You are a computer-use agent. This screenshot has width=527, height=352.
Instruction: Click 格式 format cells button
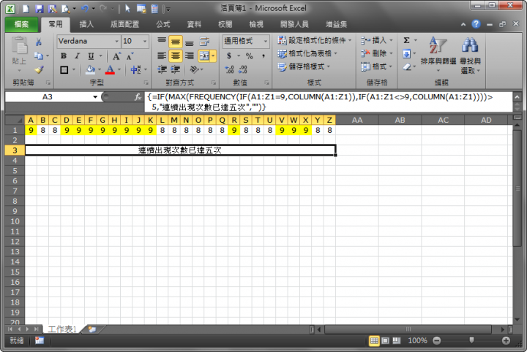point(376,66)
